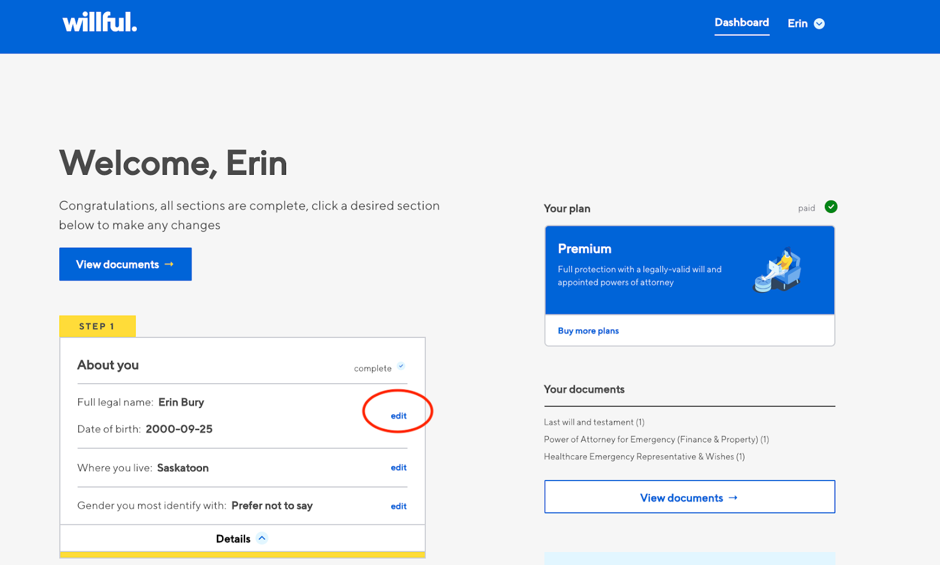Screen dimensions: 940x565
Task: Open Power of Attorney for Emergency document
Action: [x=656, y=439]
